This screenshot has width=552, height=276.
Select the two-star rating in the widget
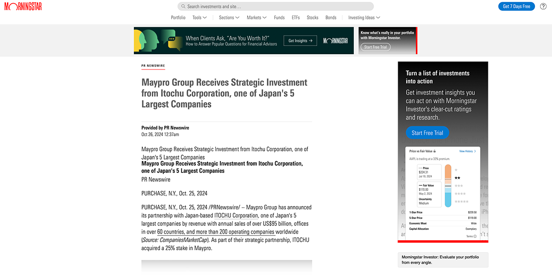tap(457, 177)
